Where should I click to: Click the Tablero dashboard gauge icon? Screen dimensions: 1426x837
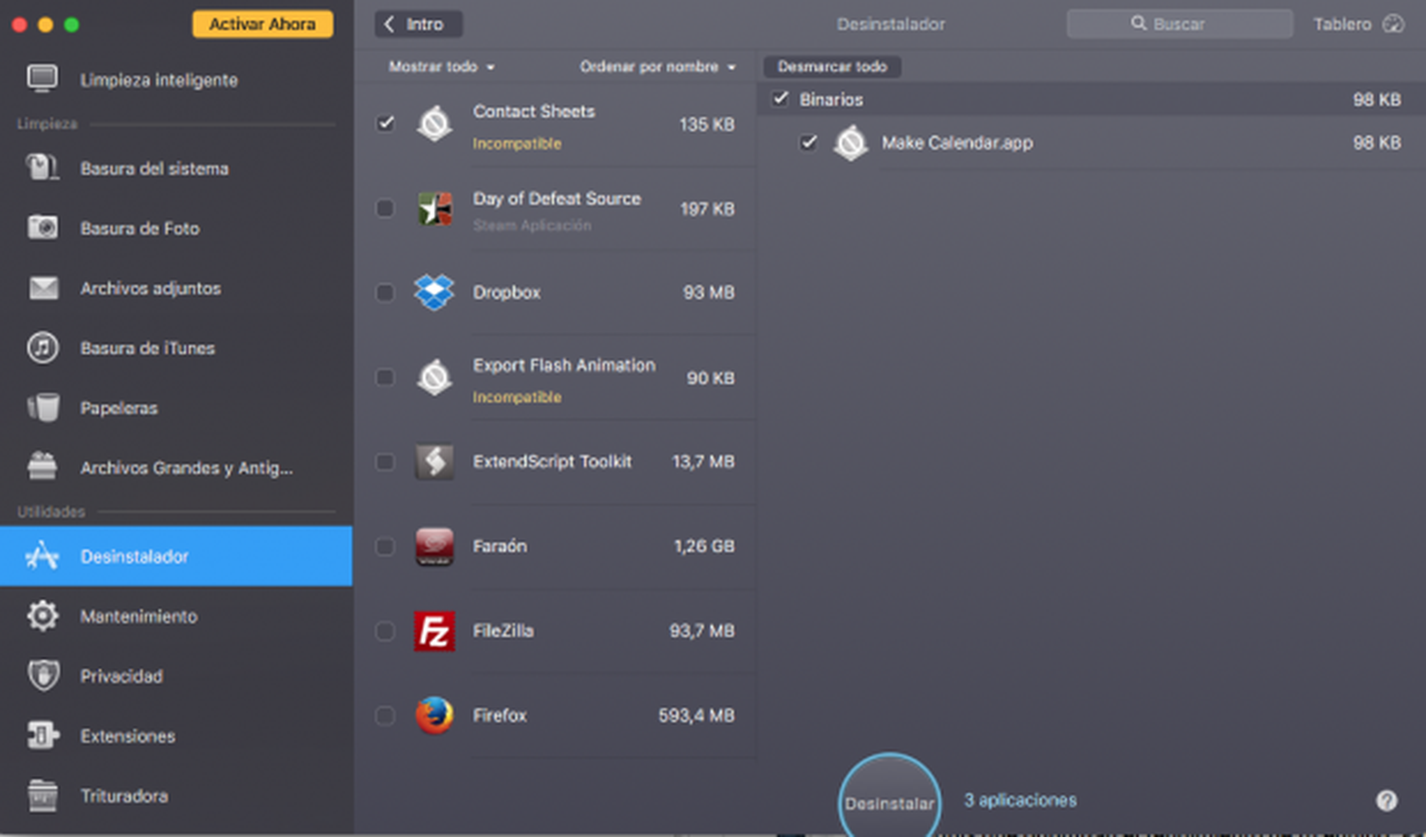(1393, 24)
